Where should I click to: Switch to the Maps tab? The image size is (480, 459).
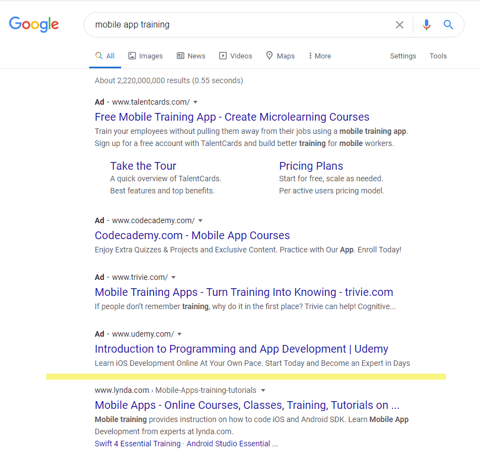[x=280, y=56]
